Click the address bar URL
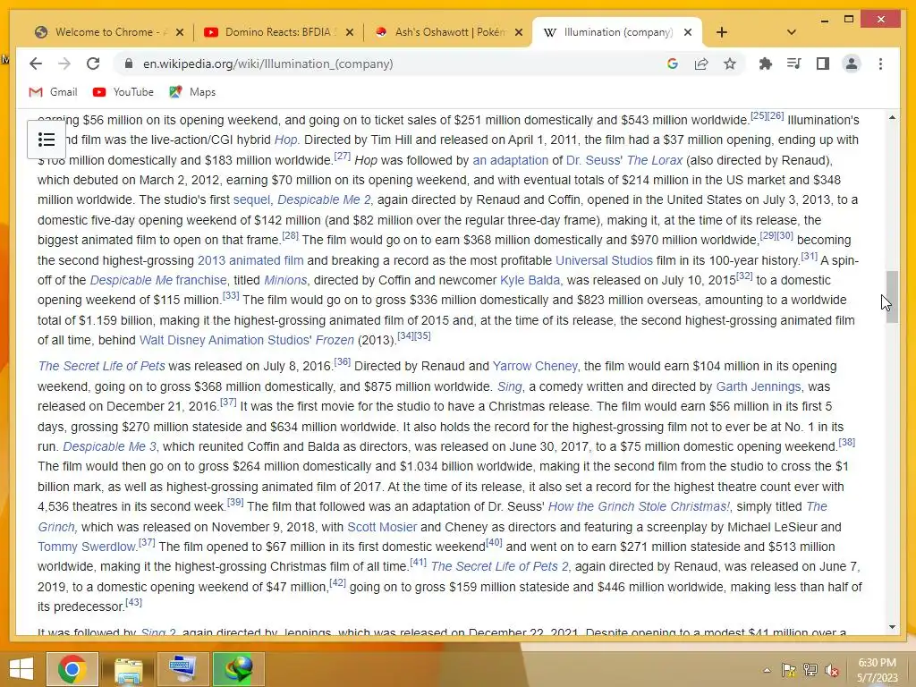 (x=268, y=64)
